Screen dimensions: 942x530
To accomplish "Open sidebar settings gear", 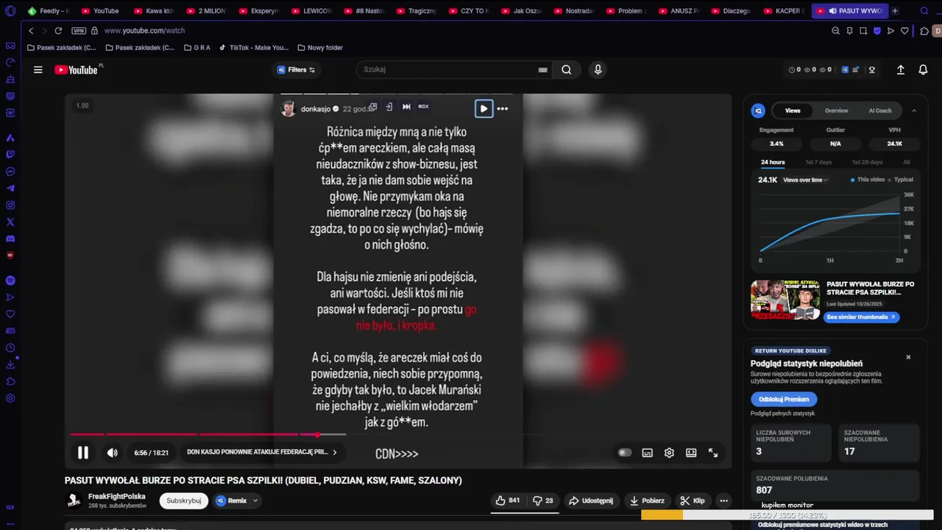I will tap(10, 398).
